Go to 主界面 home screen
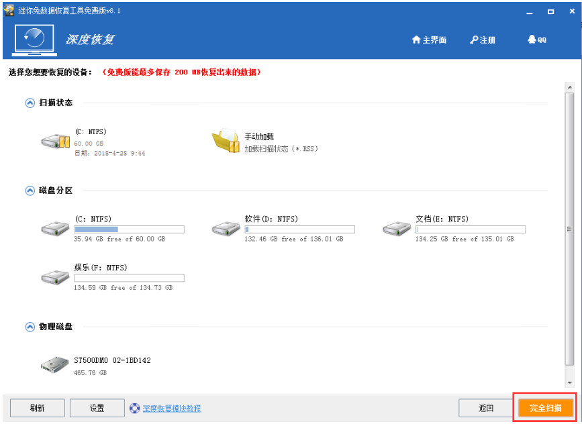Viewport: 582px width, 426px height. (x=429, y=40)
